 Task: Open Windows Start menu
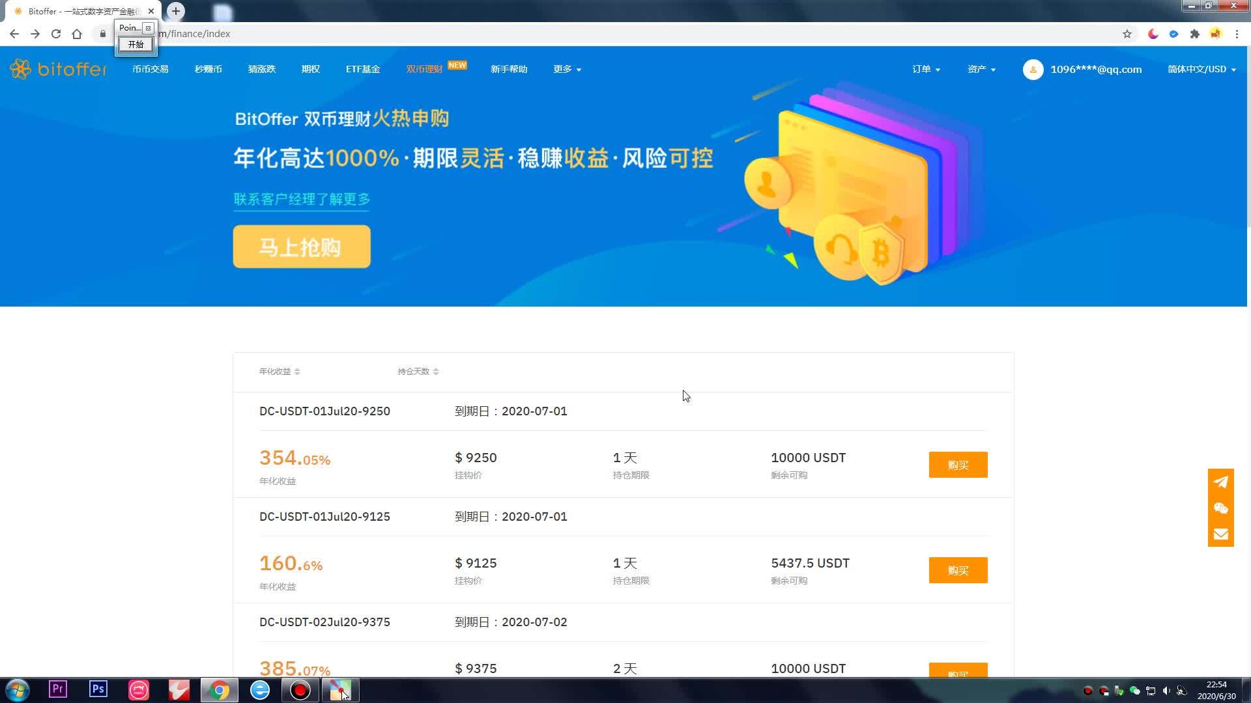(18, 690)
